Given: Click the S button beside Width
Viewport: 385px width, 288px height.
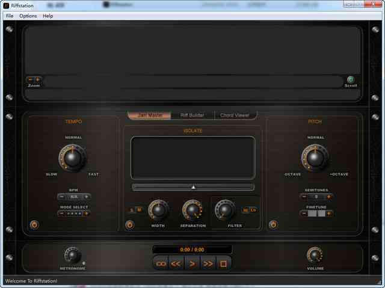Looking at the screenshot, I should [132, 210].
